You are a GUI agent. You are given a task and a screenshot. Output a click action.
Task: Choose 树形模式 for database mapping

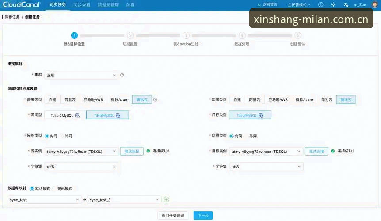coord(65,188)
